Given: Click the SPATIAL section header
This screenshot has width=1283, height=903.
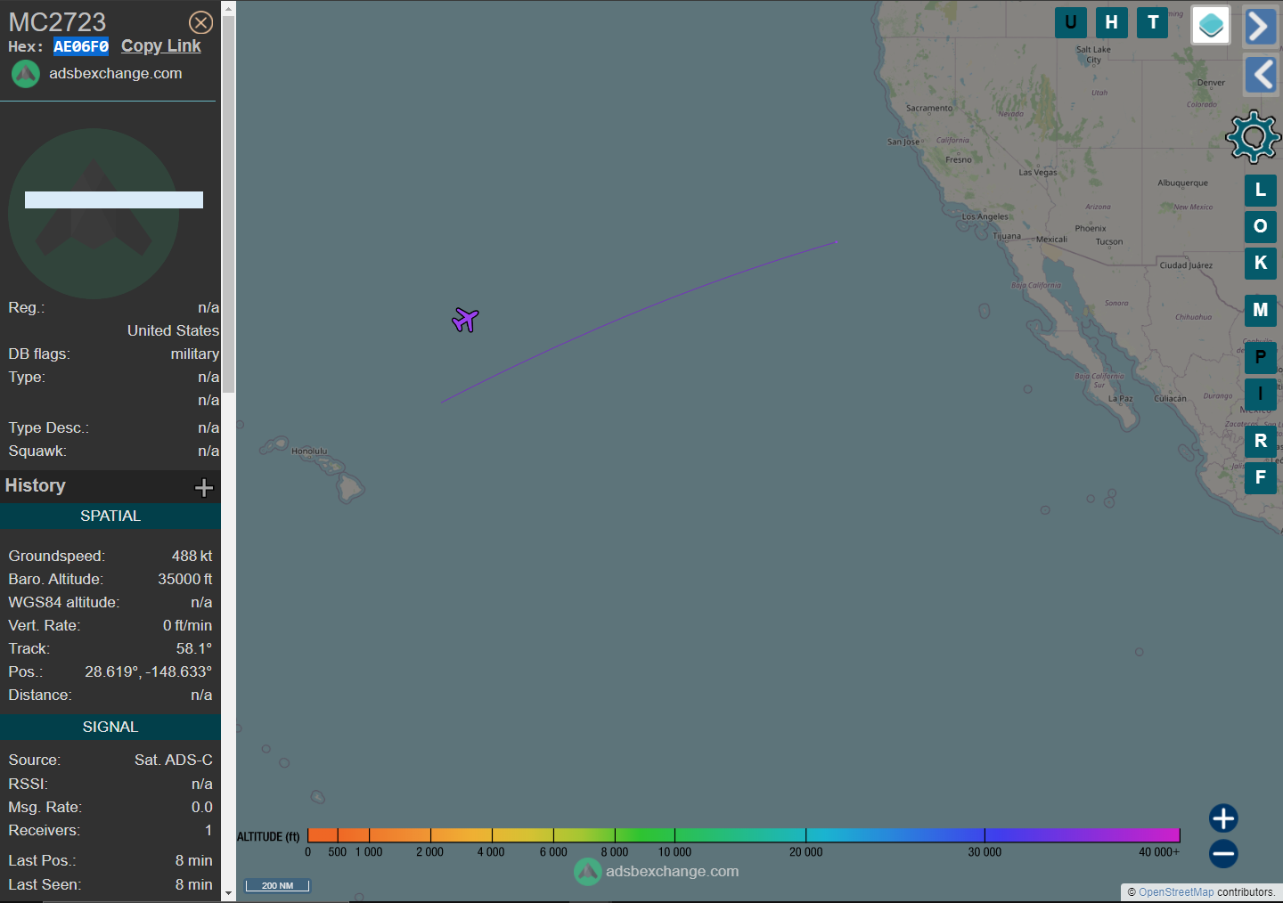Looking at the screenshot, I should click(110, 516).
